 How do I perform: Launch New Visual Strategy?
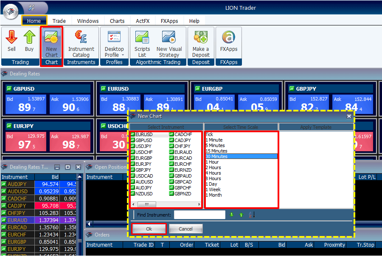tap(169, 43)
